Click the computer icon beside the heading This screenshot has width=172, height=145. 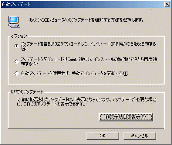pyautogui.click(x=14, y=22)
